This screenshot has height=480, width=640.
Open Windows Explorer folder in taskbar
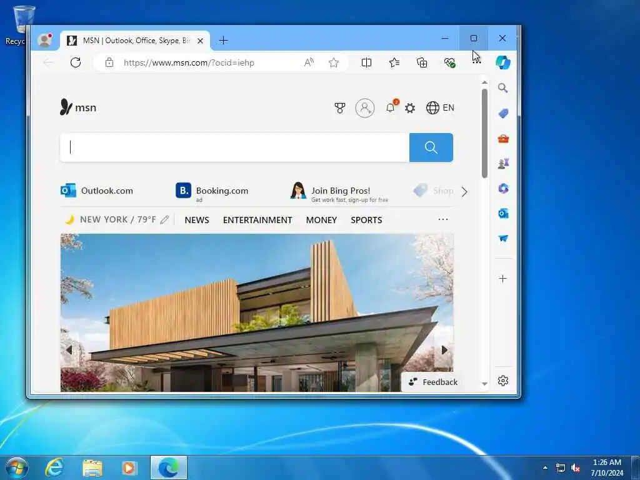pos(92,467)
